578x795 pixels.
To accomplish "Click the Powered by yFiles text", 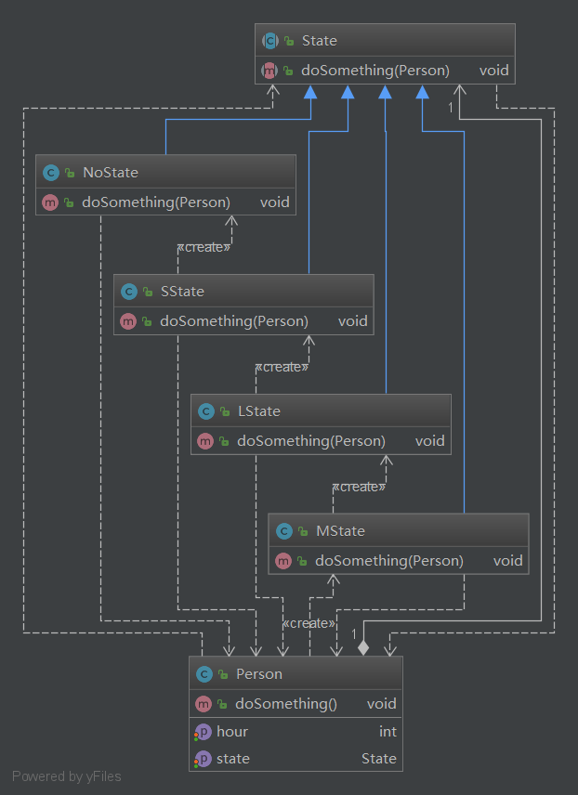I will click(67, 776).
